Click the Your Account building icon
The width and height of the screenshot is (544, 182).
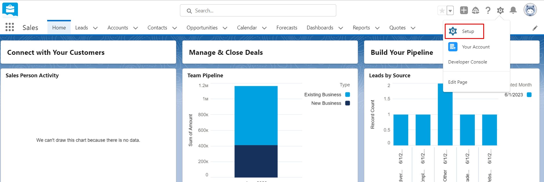point(453,47)
